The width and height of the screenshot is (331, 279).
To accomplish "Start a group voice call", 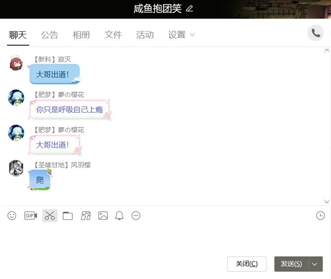I will [315, 33].
